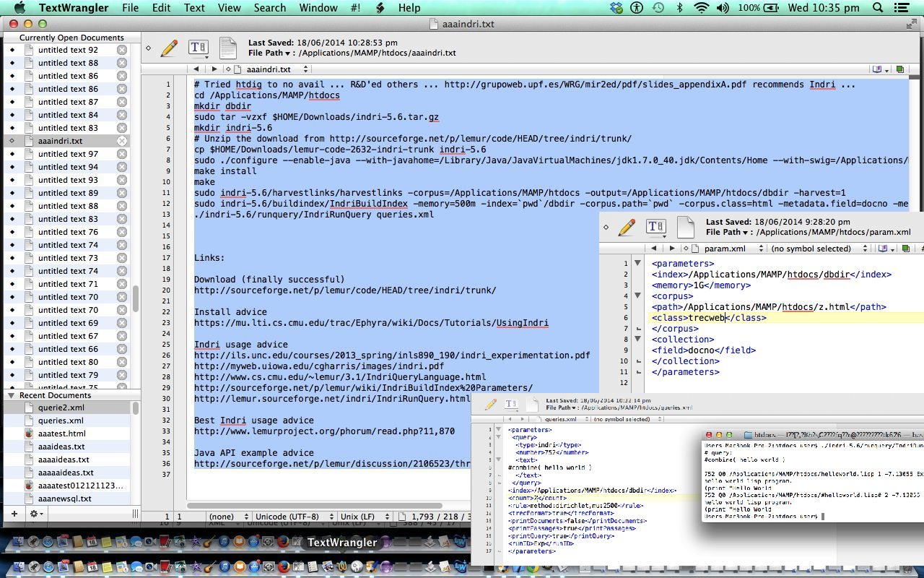Open the Search menu
924x578 pixels.
[x=270, y=8]
